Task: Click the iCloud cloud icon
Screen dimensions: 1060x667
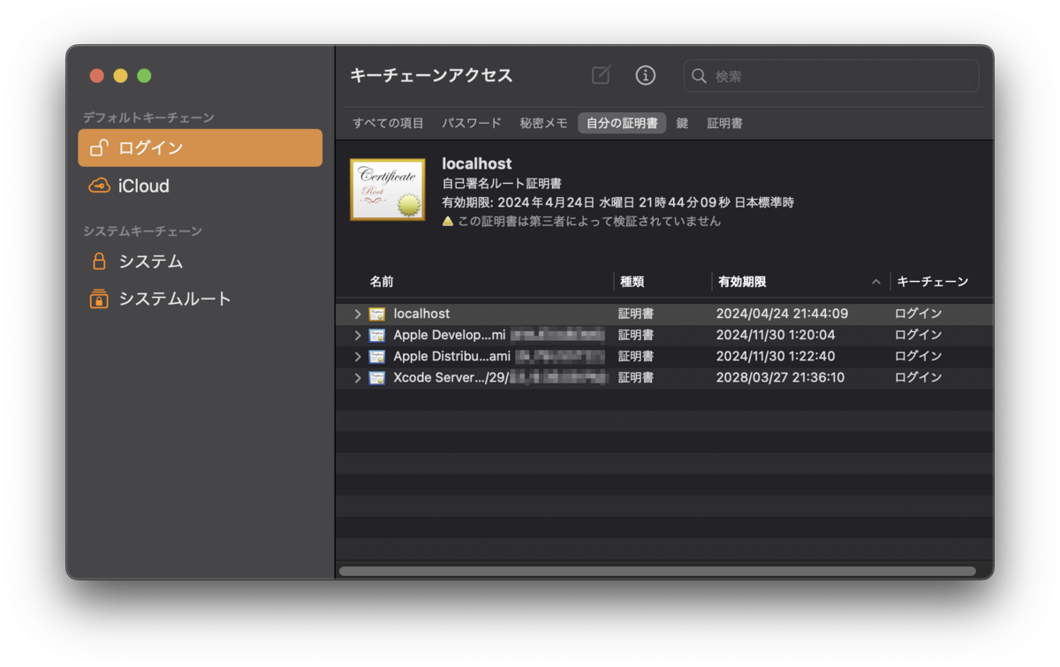Action: pyautogui.click(x=99, y=186)
